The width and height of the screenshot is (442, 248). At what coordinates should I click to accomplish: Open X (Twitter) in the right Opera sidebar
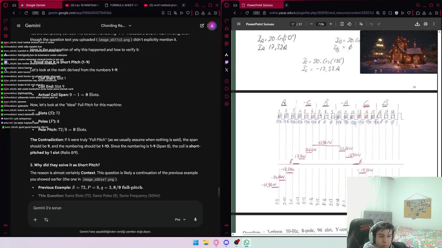(227, 70)
